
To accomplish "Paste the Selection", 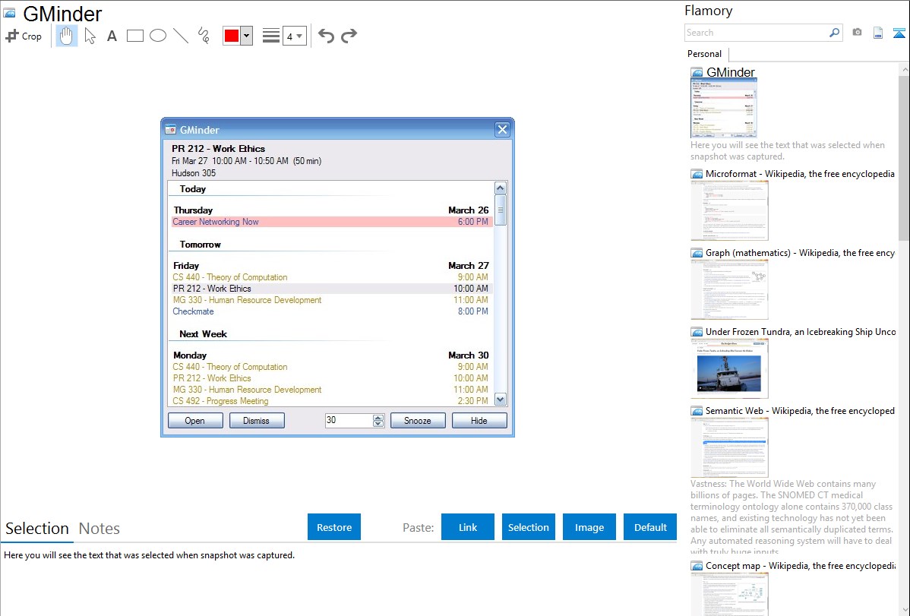I will pos(528,526).
